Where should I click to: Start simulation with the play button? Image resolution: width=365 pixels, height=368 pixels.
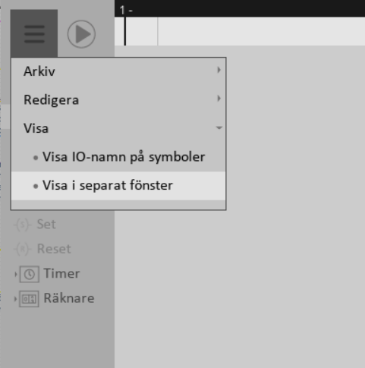[81, 34]
